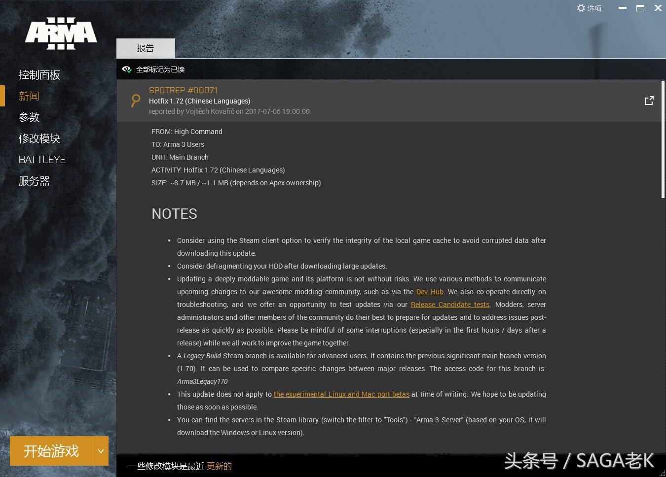
Task: Open the 控制面板 dashboard section
Action: pyautogui.click(x=39, y=75)
